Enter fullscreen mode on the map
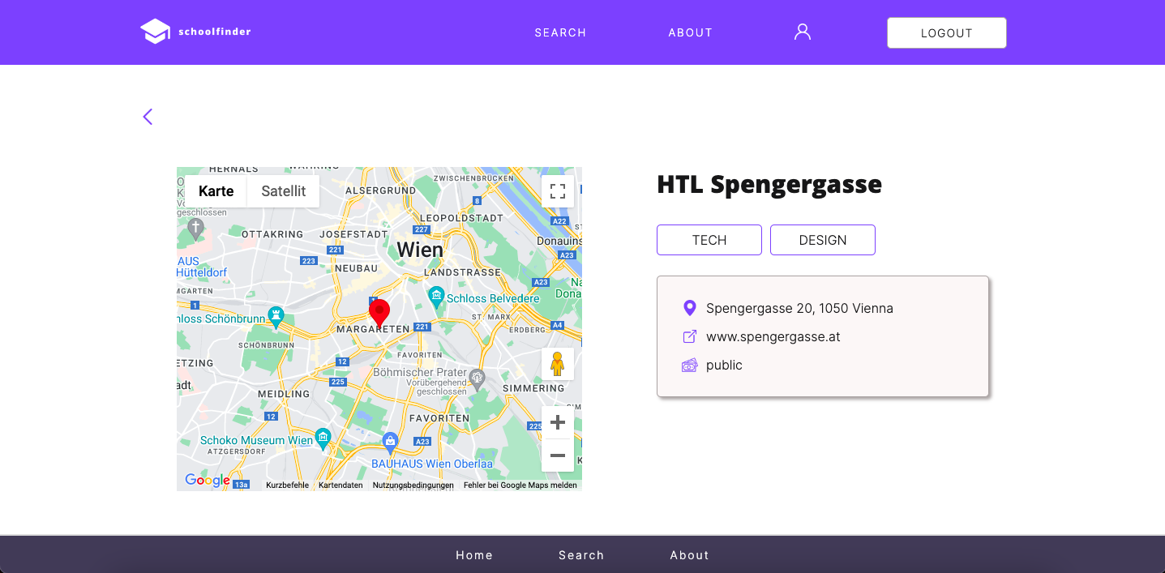The width and height of the screenshot is (1165, 573). tap(558, 191)
